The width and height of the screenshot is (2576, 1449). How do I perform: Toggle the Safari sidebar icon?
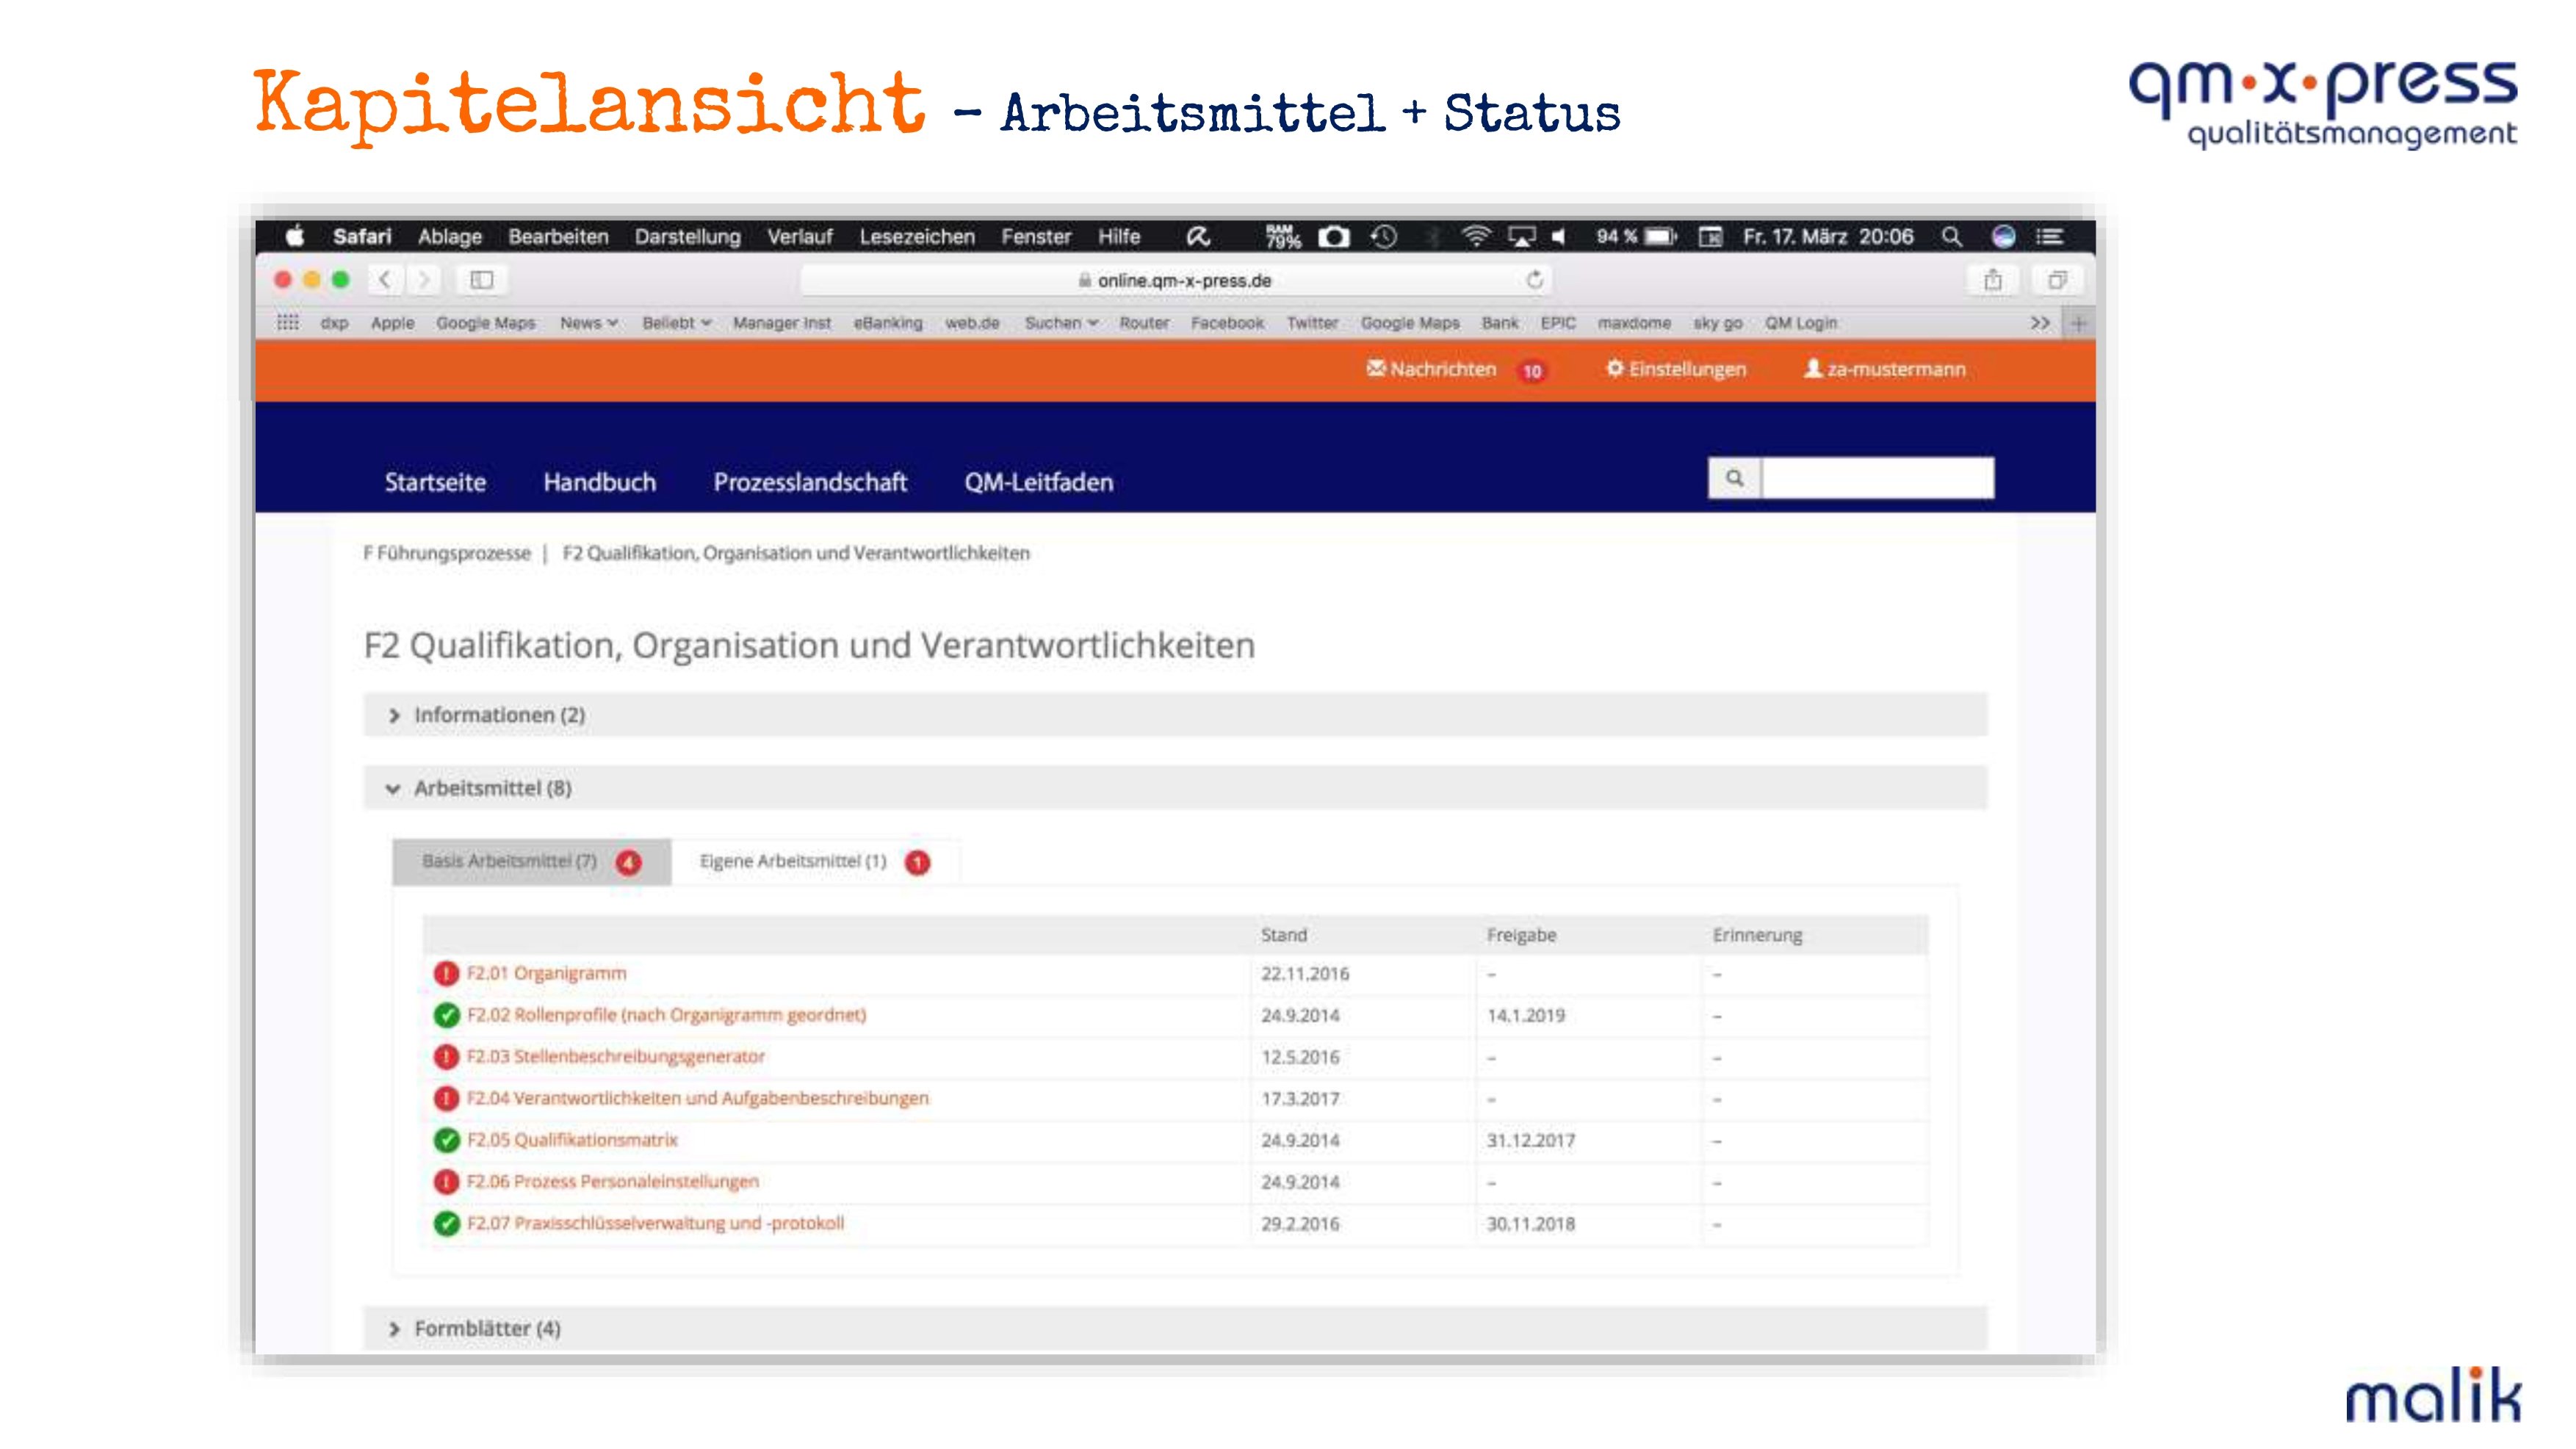482,280
